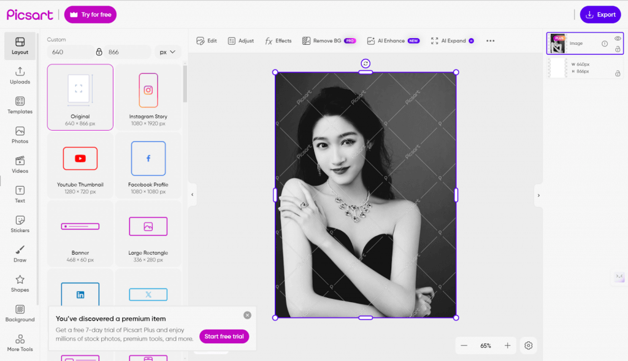
Task: Open the Uploads panel
Action: [20, 76]
